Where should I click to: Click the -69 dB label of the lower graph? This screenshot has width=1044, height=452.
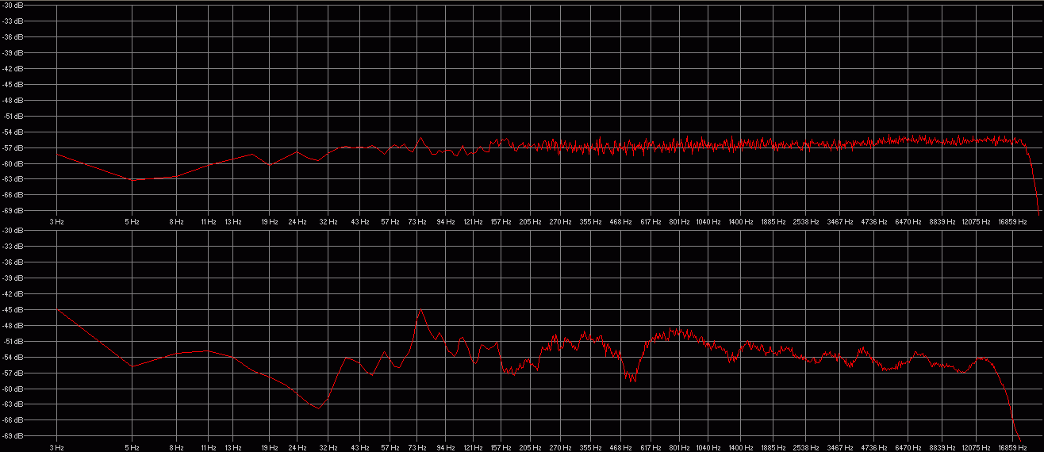click(13, 436)
